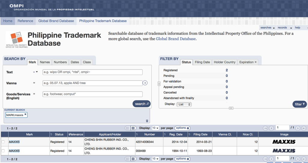
Task: Select the Status filter tab
Action: click(x=186, y=62)
